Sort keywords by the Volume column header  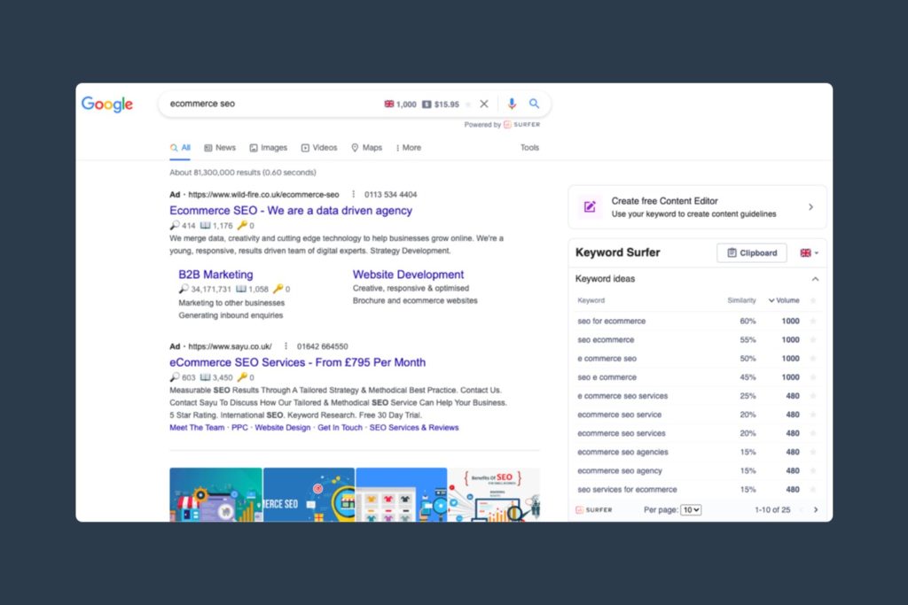[x=783, y=300]
